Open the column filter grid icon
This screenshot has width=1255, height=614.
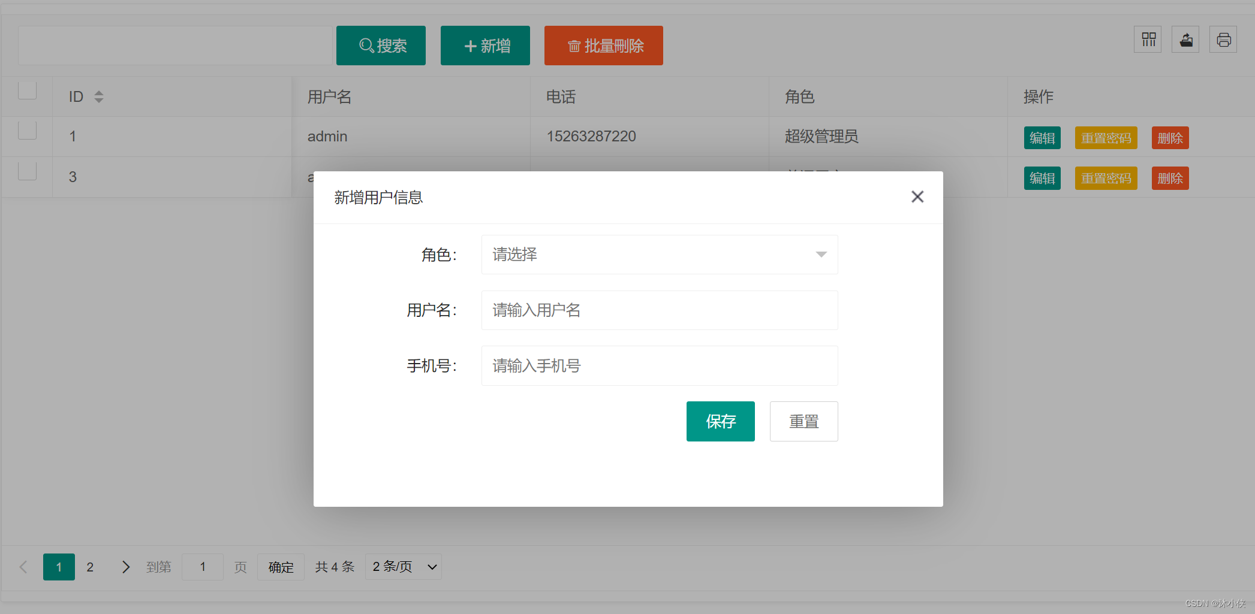pos(1148,40)
